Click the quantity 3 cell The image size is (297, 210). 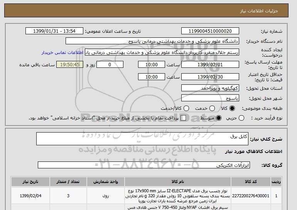[68, 196]
